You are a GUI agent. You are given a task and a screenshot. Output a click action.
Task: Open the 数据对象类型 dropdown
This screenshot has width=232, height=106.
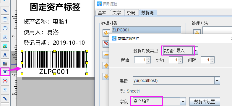pyautogui.click(x=196, y=51)
